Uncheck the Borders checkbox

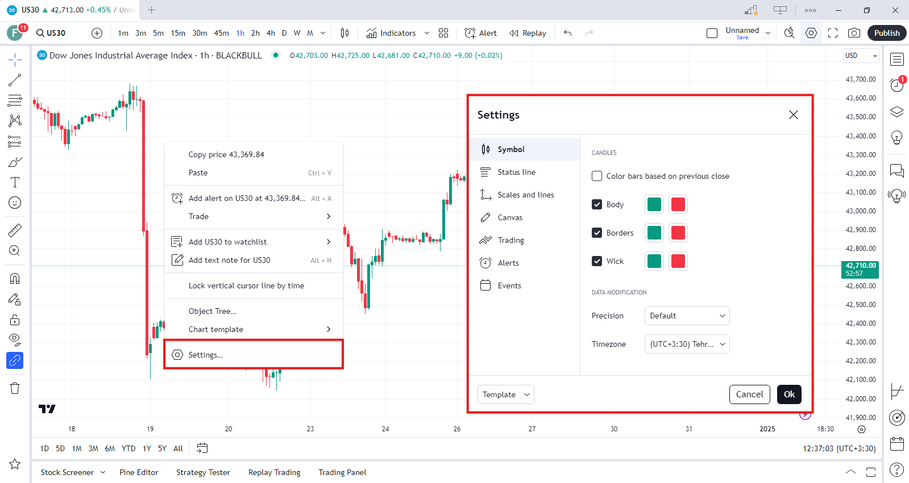tap(597, 233)
